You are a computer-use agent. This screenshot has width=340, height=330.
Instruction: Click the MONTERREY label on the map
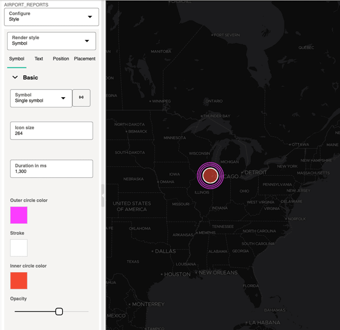(x=148, y=304)
